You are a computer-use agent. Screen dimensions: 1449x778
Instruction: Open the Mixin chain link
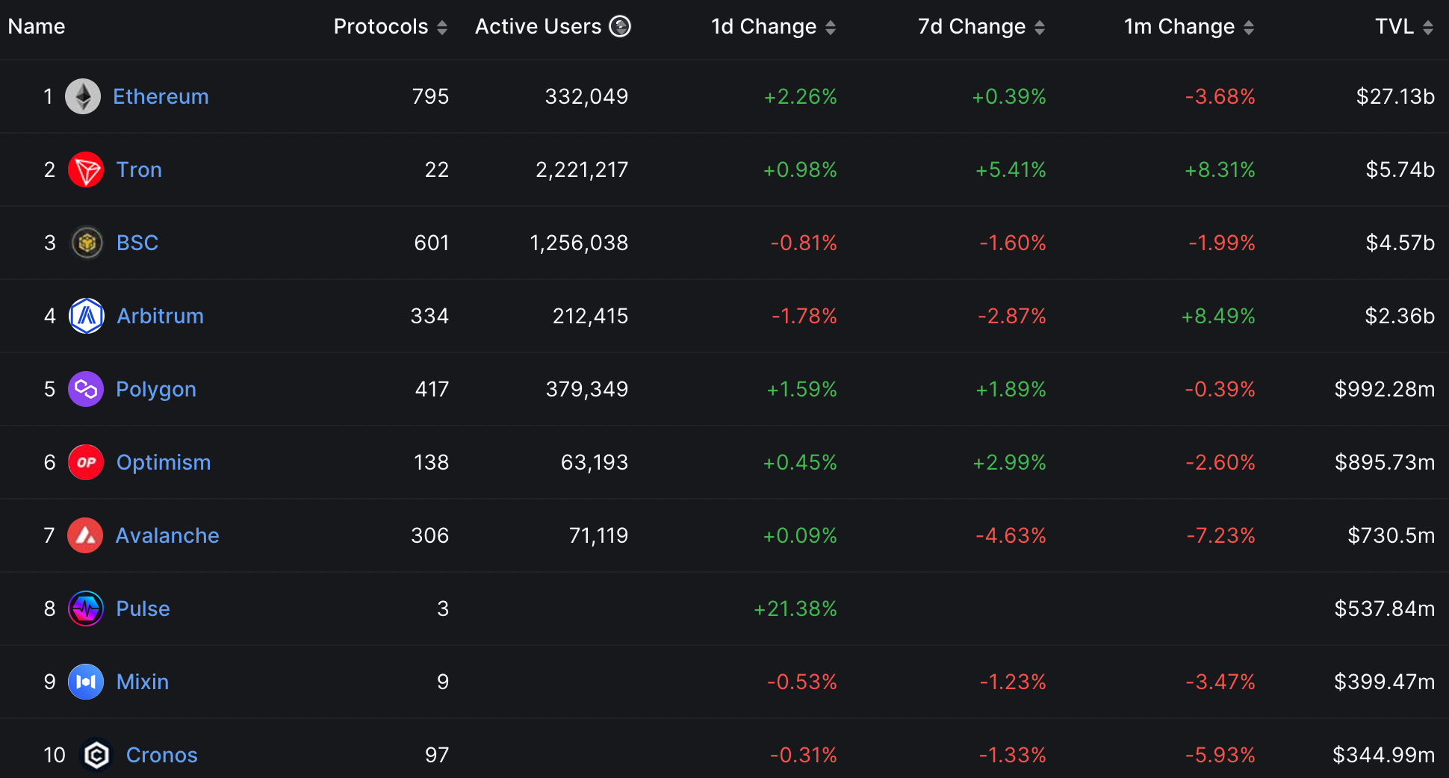(143, 682)
